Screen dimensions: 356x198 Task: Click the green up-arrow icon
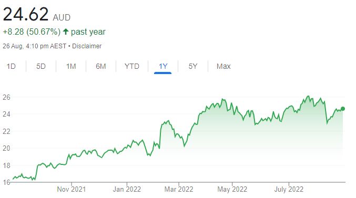point(66,32)
